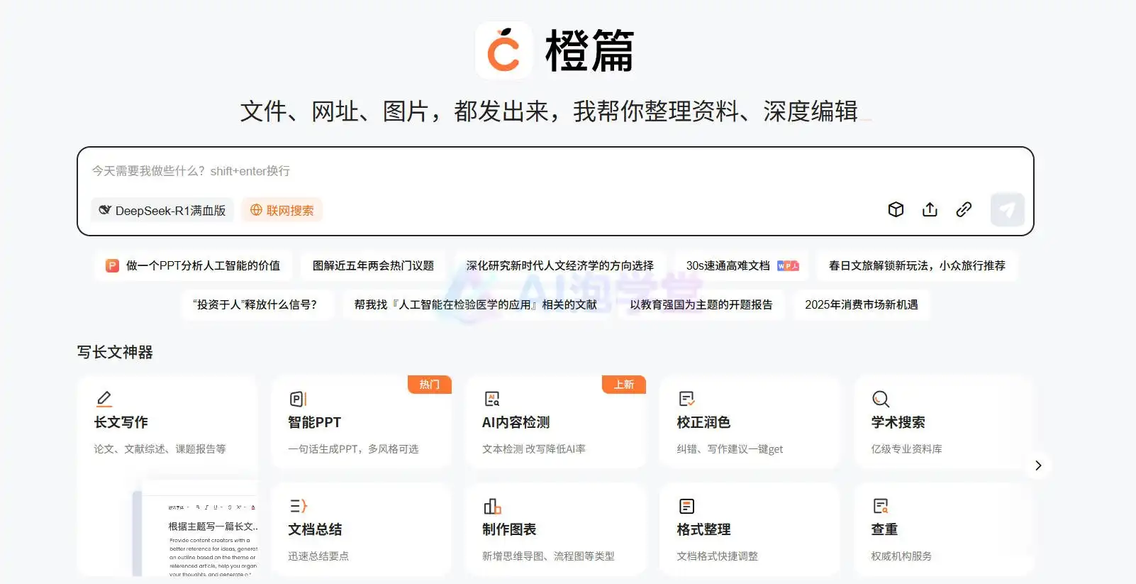Open the 校正润色 card title
This screenshot has height=584, width=1136.
click(x=703, y=422)
